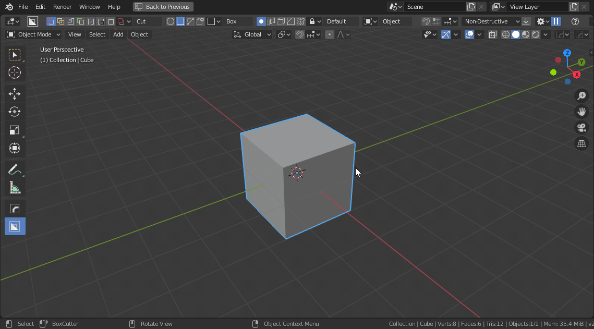Screen dimensions: 594x329
Task: Select the Rotate tool
Action: (x=15, y=112)
